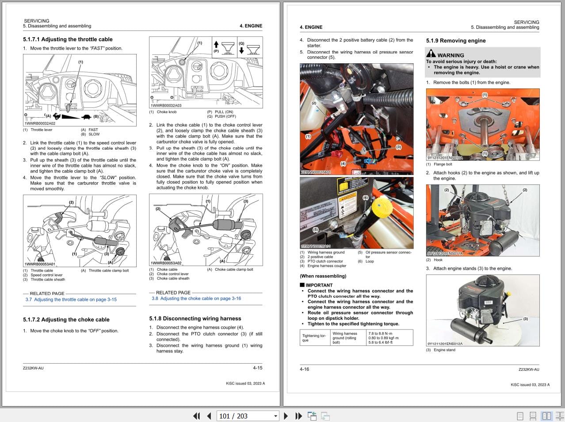Open link 3.7 Adjusting the throttle cable

point(71,299)
